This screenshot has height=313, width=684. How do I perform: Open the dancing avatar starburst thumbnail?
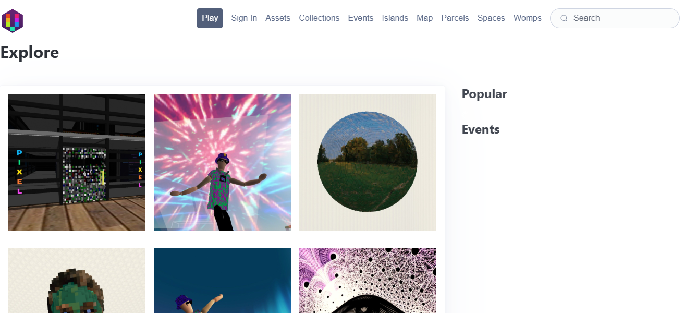pos(222,162)
